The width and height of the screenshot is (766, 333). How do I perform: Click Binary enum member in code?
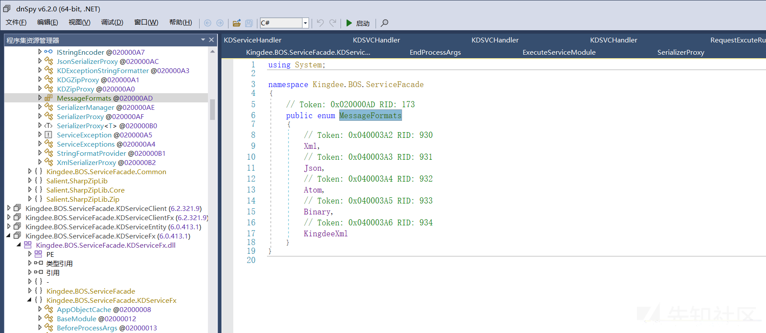tap(317, 212)
